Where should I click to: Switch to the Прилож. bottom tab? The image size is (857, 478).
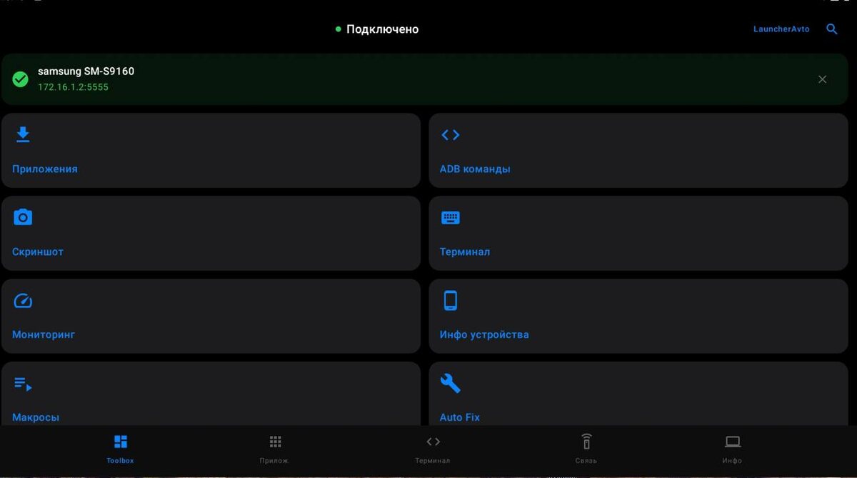click(x=275, y=449)
